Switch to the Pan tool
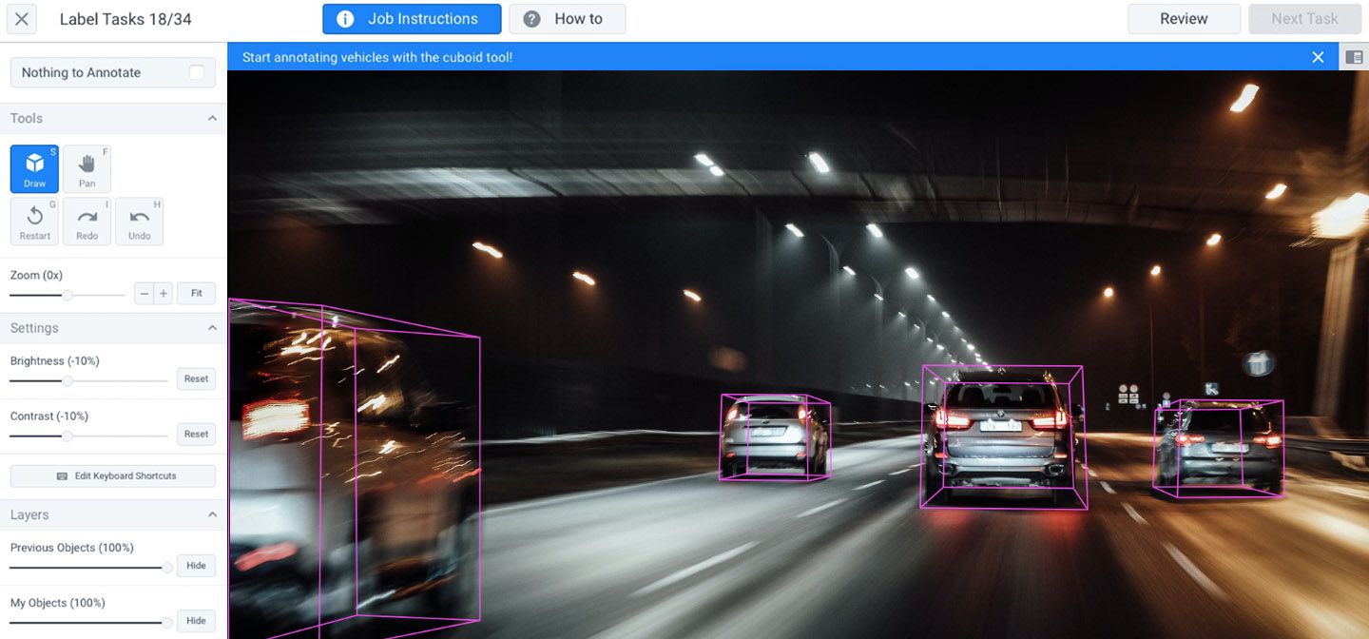The width and height of the screenshot is (1369, 639). [x=87, y=167]
